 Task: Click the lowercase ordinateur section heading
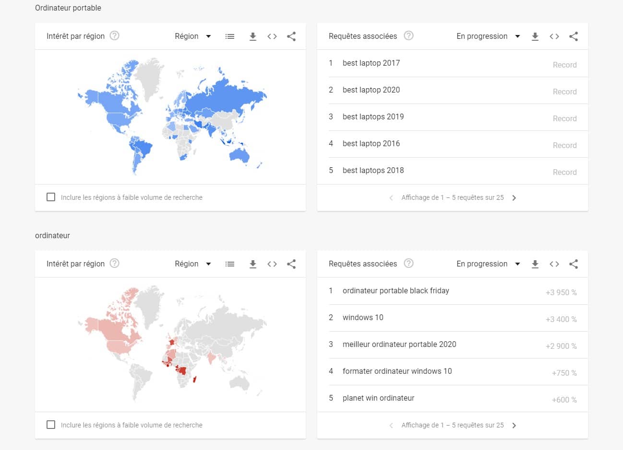pos(52,236)
